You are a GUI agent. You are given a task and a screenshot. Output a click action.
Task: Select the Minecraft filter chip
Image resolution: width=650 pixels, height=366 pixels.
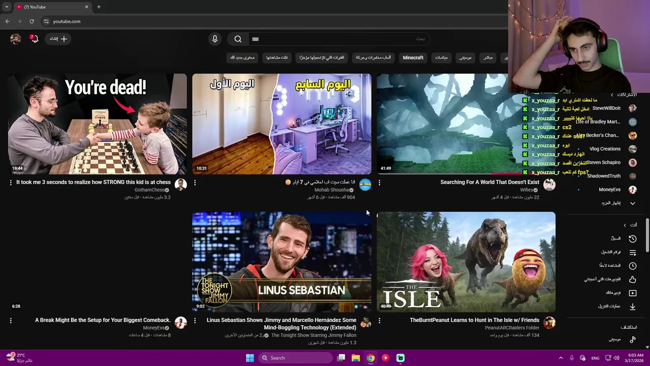pyautogui.click(x=413, y=57)
